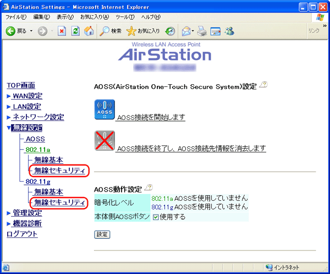Click the 機器診断 link
Viewport: 330px width, 274px height.
(x=28, y=223)
